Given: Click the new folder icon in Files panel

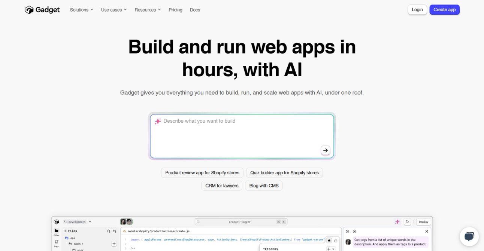Looking at the screenshot, I should coord(115,231).
